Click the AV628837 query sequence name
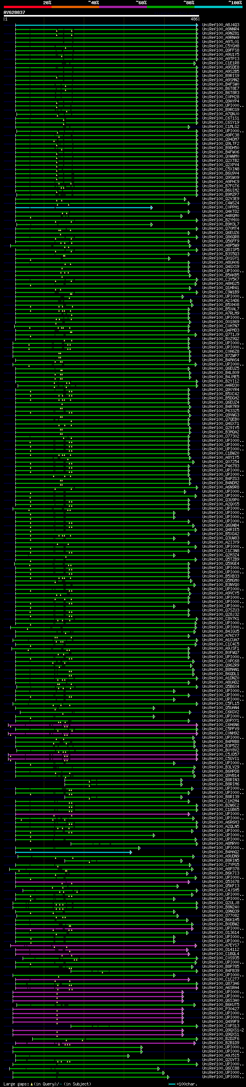Image resolution: width=246 pixels, height=1087 pixels. (x=14, y=13)
